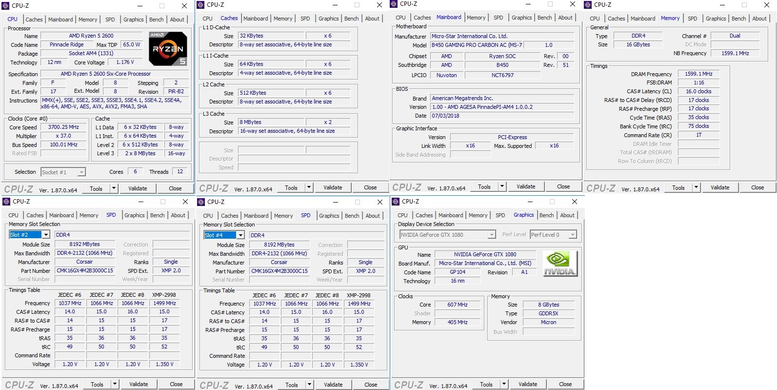Image resolution: width=777 pixels, height=390 pixels.
Task: Click the NVIDIA logo in Graphics window
Action: point(560,264)
